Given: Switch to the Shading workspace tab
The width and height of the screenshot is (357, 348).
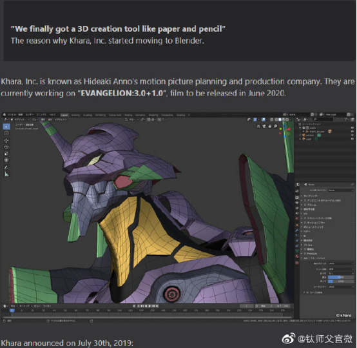Looking at the screenshot, I should click(128, 115).
